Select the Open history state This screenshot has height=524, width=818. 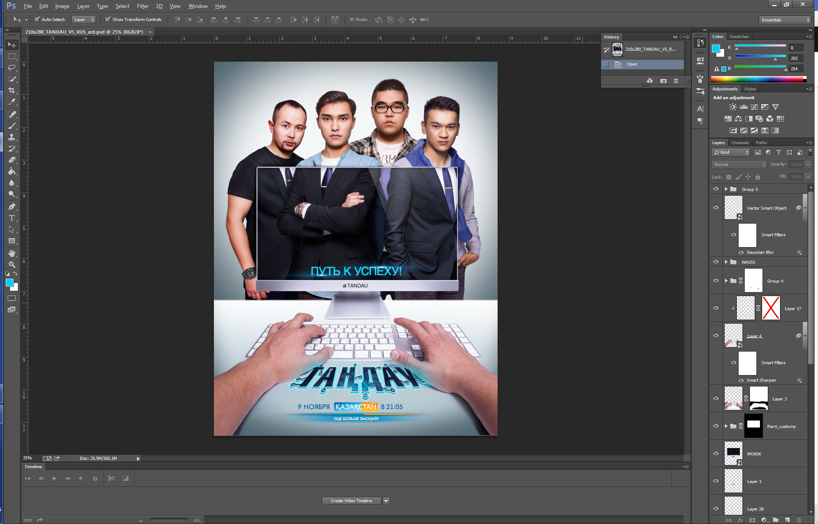tap(643, 64)
